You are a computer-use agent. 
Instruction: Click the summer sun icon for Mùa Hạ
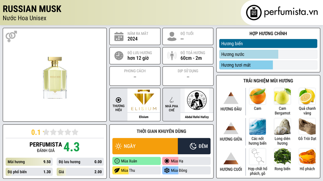[167, 161]
